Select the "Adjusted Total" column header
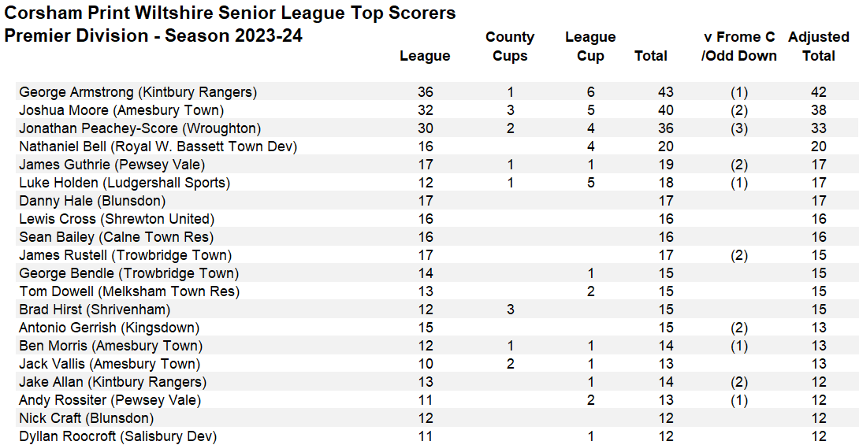This screenshot has height=445, width=859. tap(818, 46)
